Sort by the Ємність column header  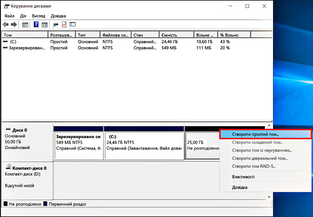pyautogui.click(x=177, y=35)
